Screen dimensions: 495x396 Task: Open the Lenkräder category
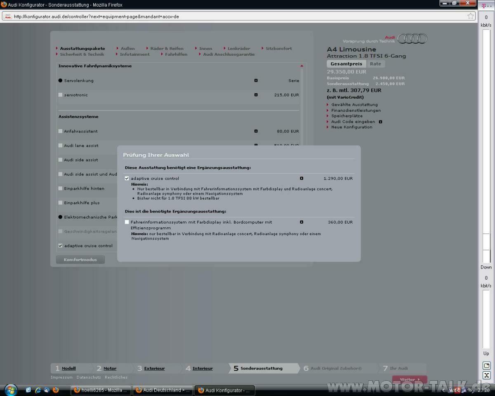click(239, 48)
